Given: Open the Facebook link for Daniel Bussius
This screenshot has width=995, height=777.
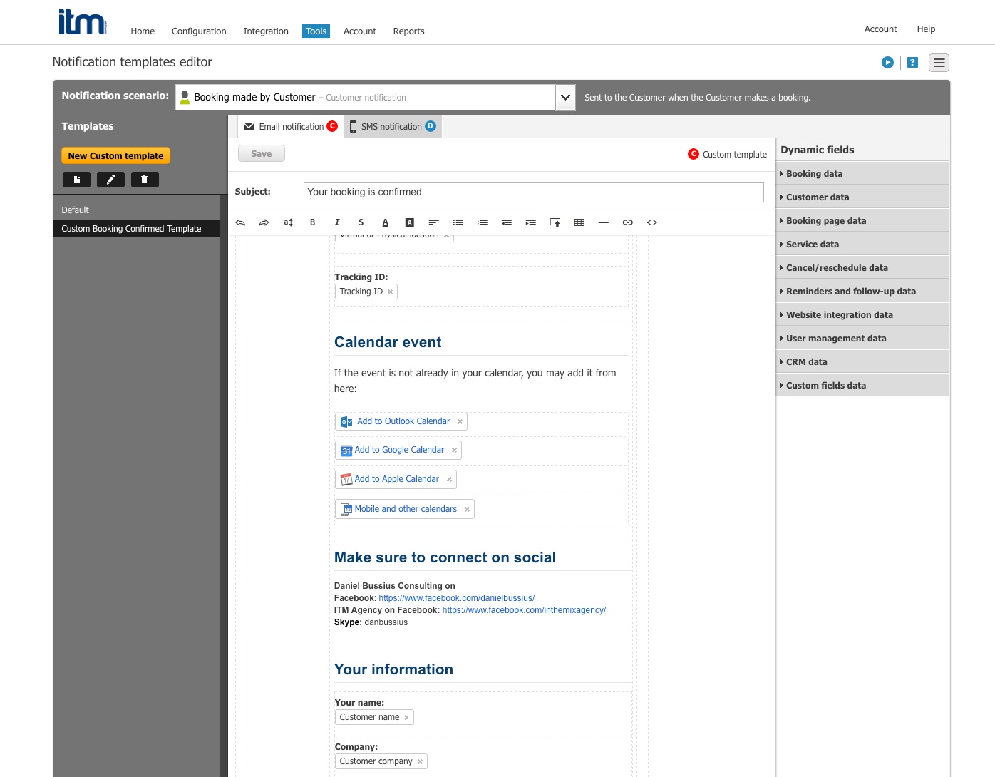Looking at the screenshot, I should (x=457, y=598).
